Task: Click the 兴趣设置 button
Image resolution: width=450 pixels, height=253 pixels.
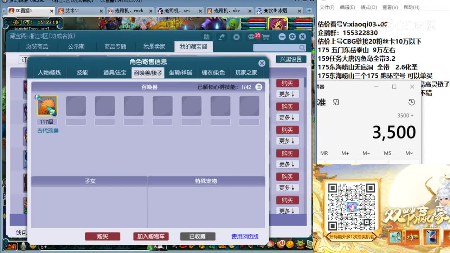Action: point(291,59)
